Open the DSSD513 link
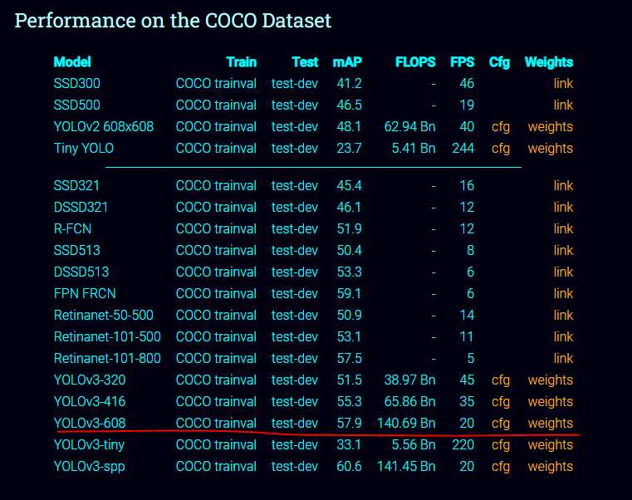 (563, 272)
